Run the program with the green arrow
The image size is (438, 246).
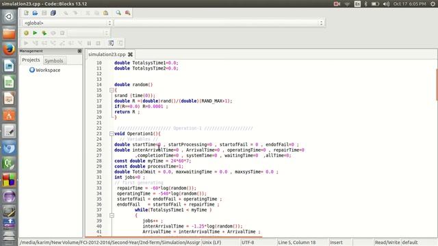(x=35, y=33)
